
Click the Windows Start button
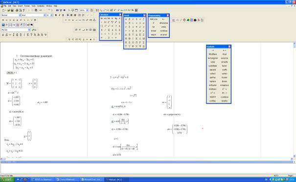click(x=7, y=180)
